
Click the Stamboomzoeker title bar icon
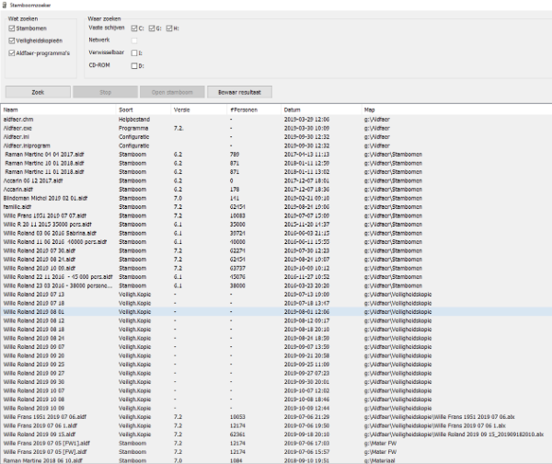6,5
